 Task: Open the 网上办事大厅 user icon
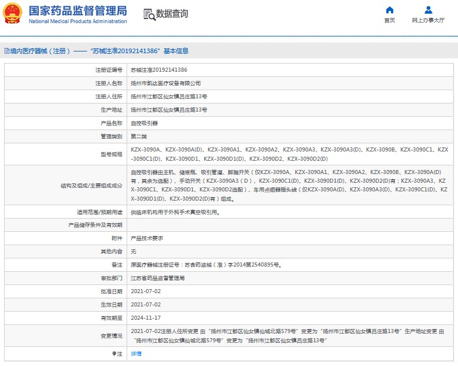[428, 10]
